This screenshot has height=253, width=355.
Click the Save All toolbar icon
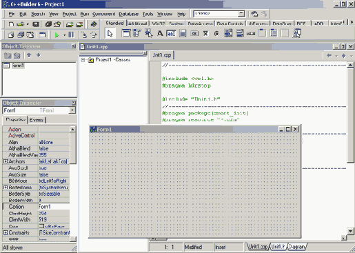click(48, 24)
